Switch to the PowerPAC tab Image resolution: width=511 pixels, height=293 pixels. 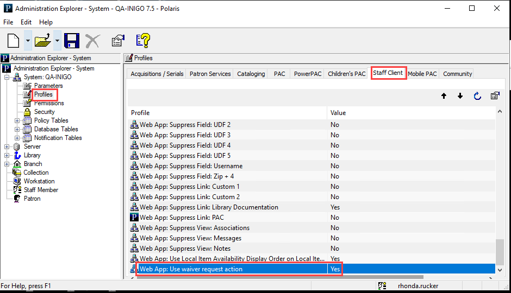308,74
